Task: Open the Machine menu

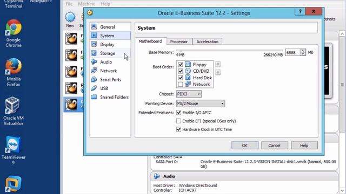Action: pos(86,4)
